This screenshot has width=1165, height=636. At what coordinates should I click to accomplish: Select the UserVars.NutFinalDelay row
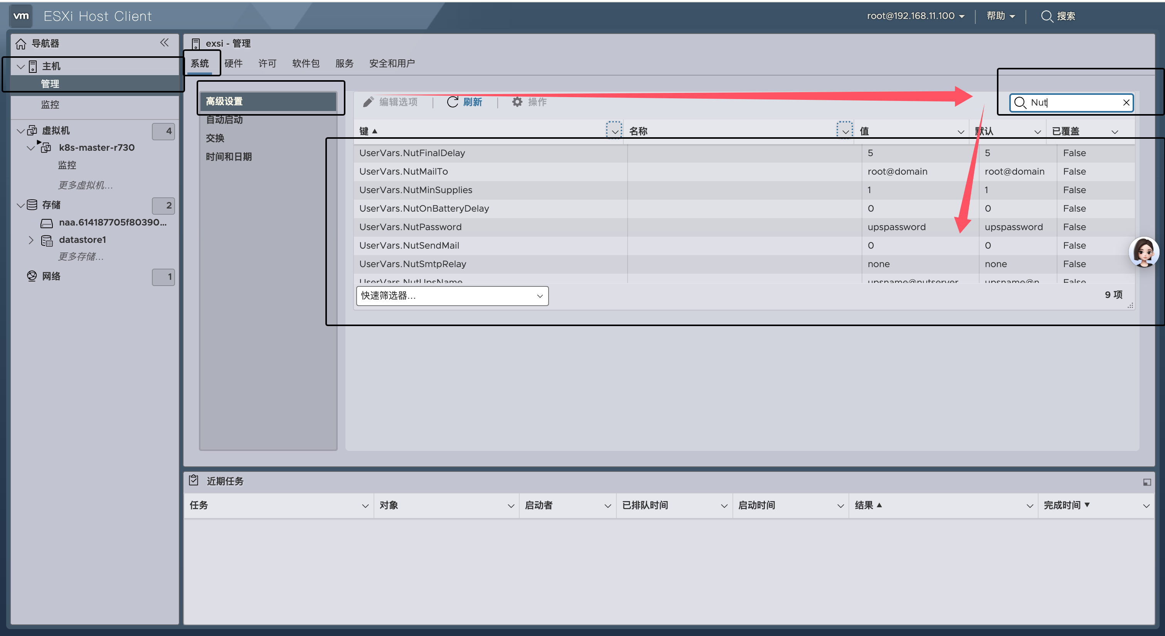(x=744, y=153)
